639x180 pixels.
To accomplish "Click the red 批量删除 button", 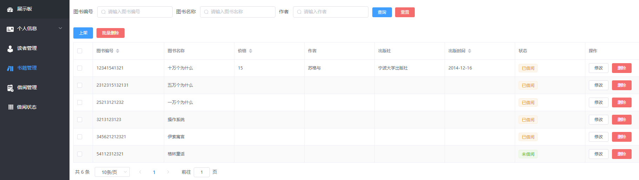I will (111, 33).
